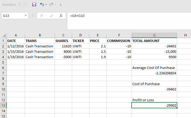Select column F header
The image size is (191, 118).
click(x=119, y=35)
